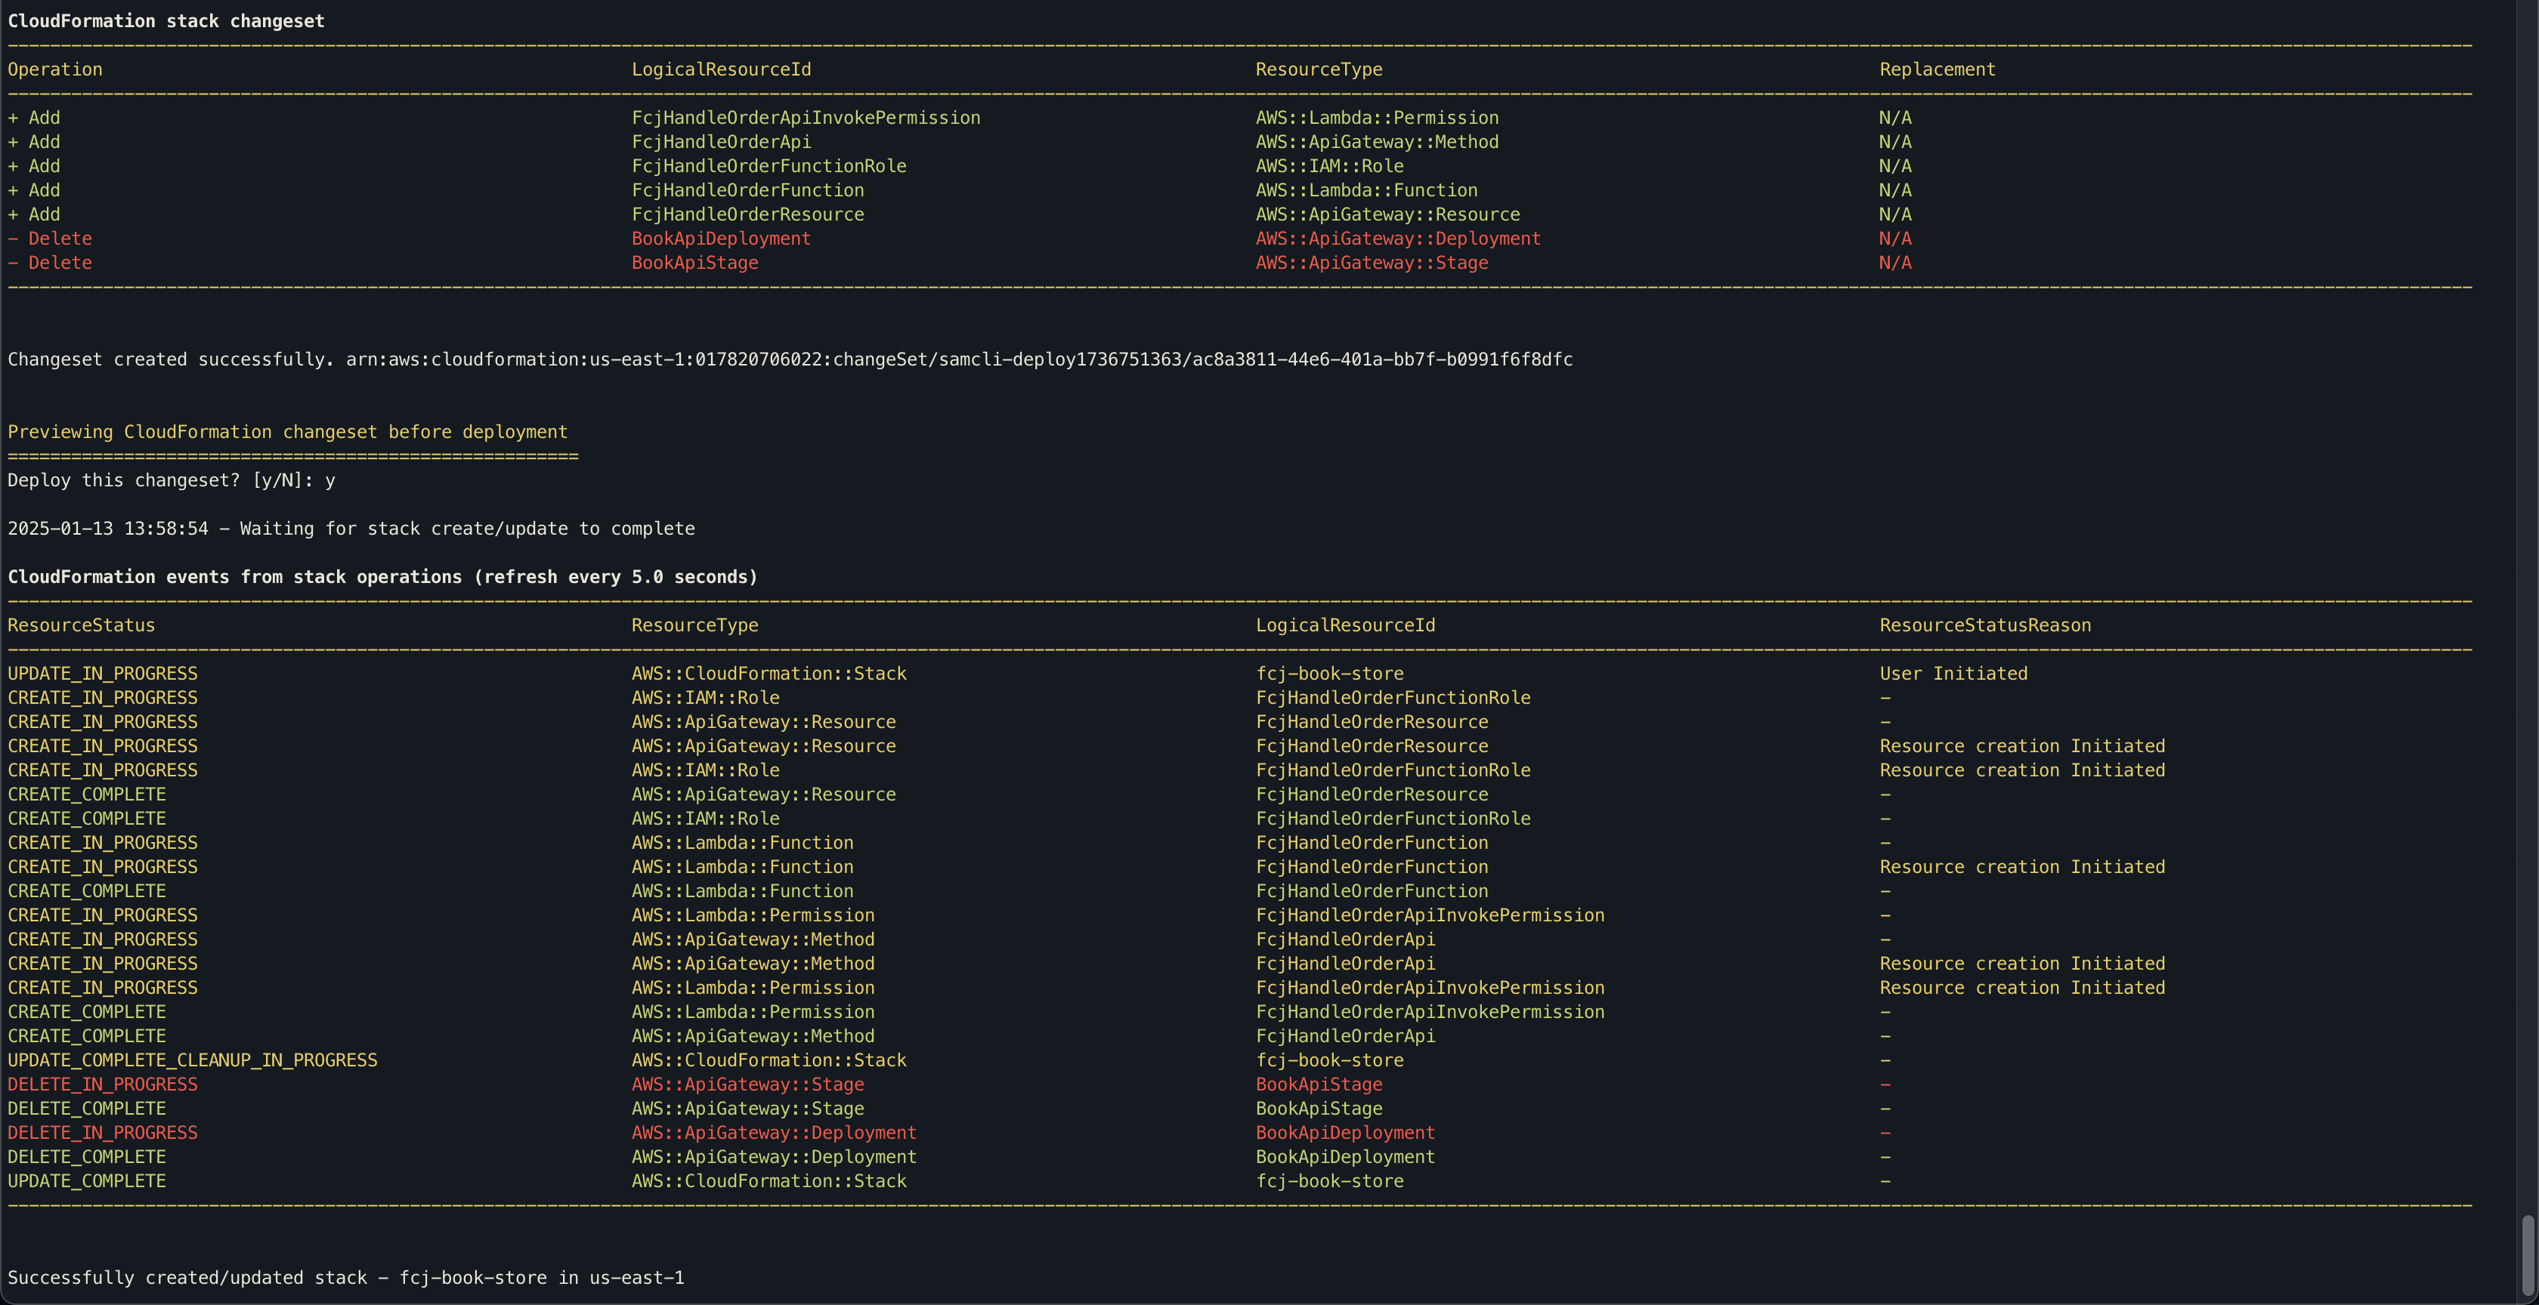Viewport: 2539px width, 1305px height.
Task: Toggle visibility of UPDATE_IN_PROGRESS status rows
Action: click(x=104, y=672)
